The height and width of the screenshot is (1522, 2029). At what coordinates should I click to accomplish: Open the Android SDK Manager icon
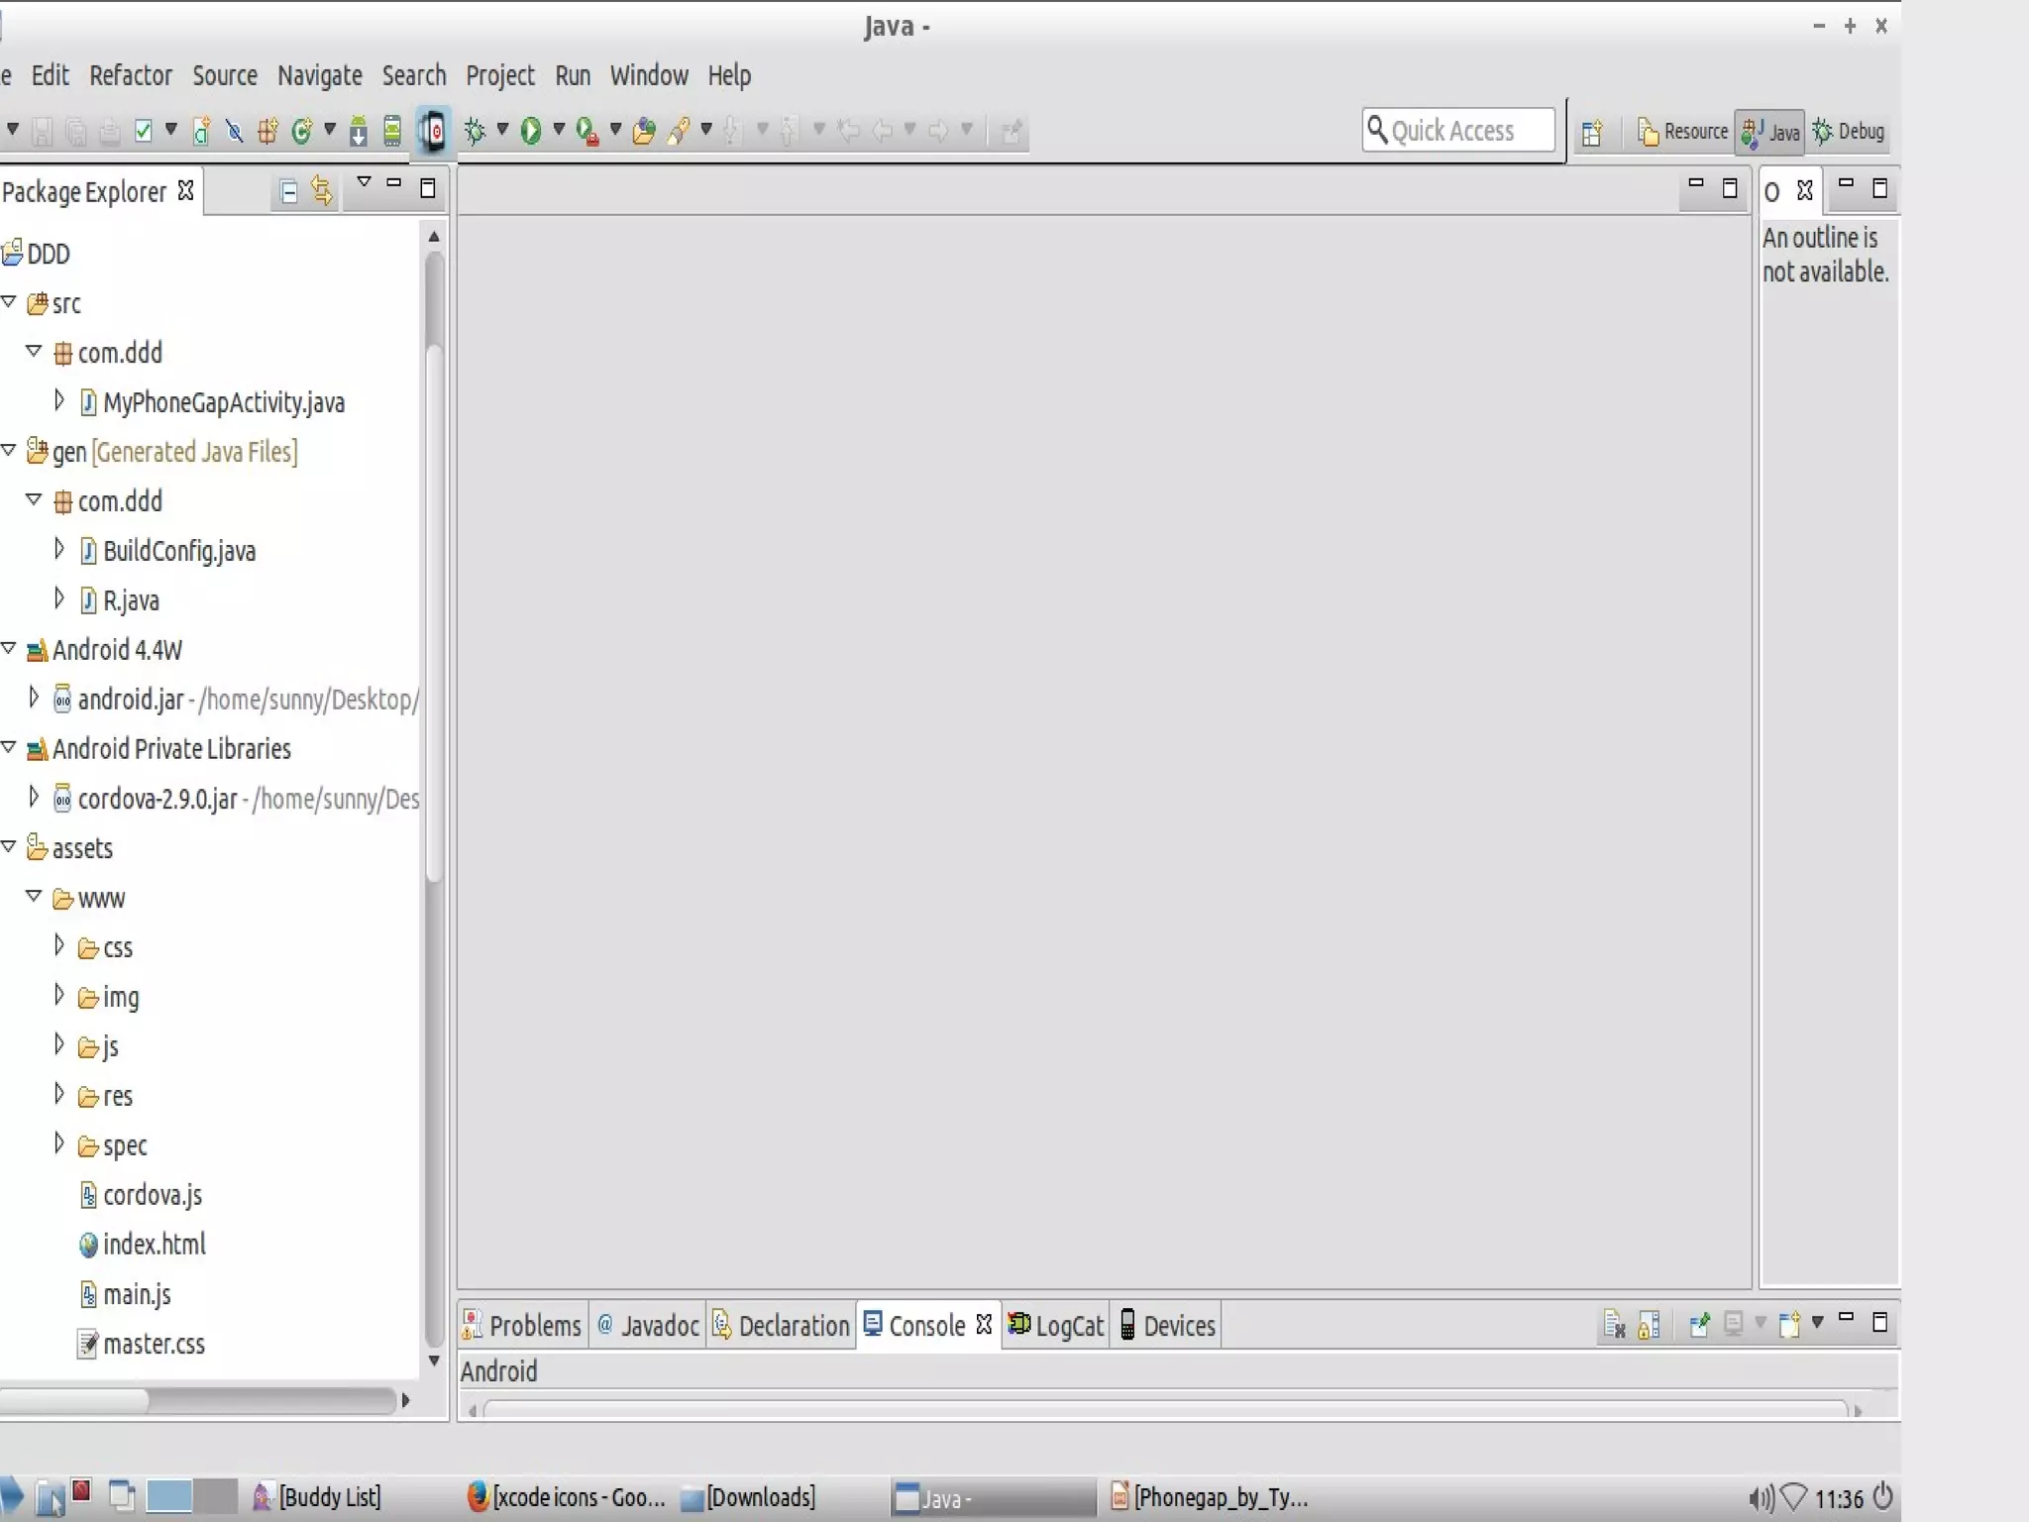pyautogui.click(x=359, y=131)
